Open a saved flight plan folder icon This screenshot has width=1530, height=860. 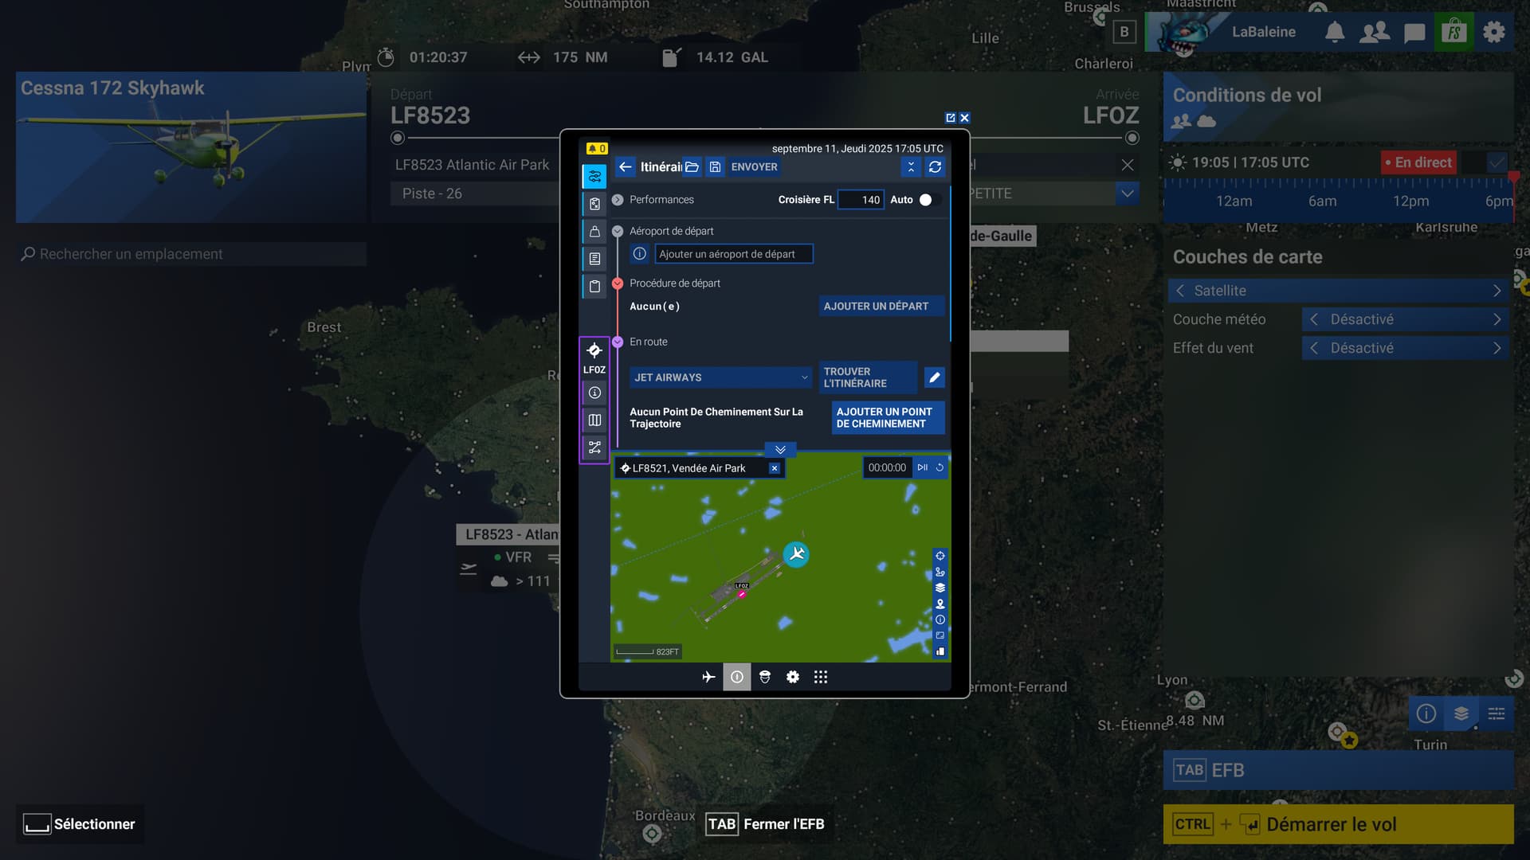coord(692,167)
